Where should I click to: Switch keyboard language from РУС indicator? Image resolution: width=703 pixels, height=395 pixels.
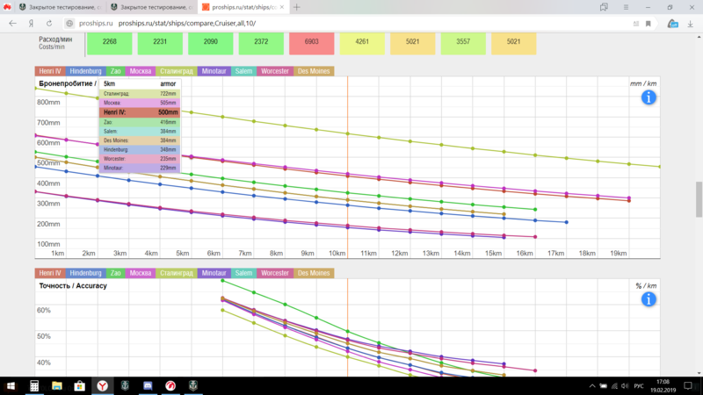click(640, 385)
